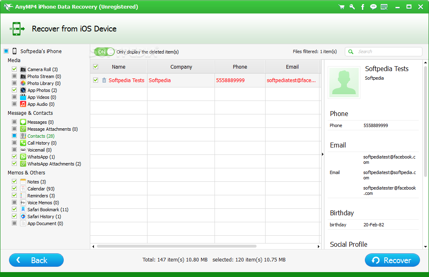Click the Calendar icon
429x277 pixels.
(23, 189)
